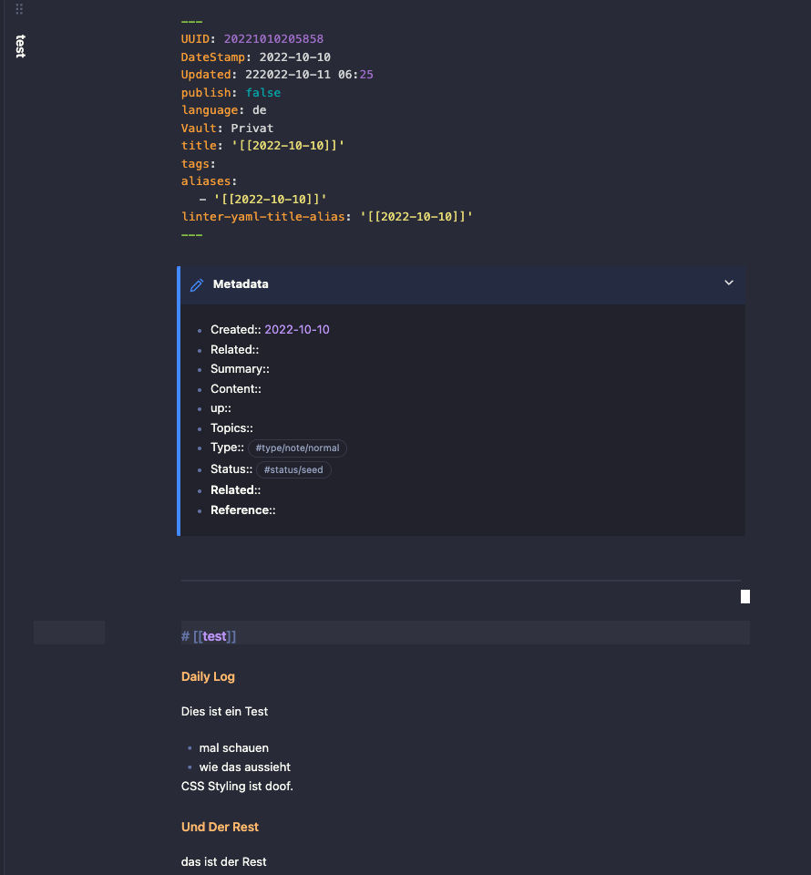Open the #type/note/normal tag

[x=297, y=448]
